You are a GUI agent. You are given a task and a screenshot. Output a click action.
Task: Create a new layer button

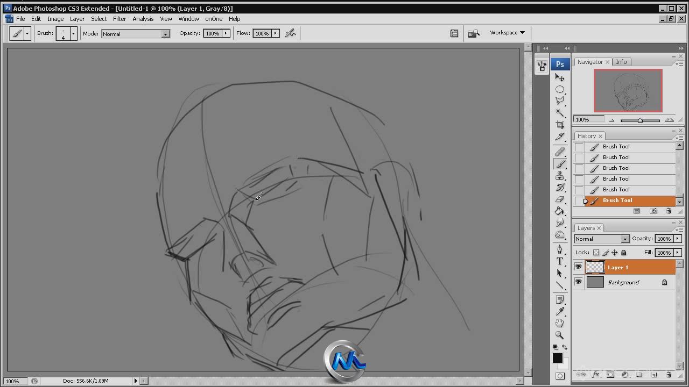pyautogui.click(x=654, y=375)
